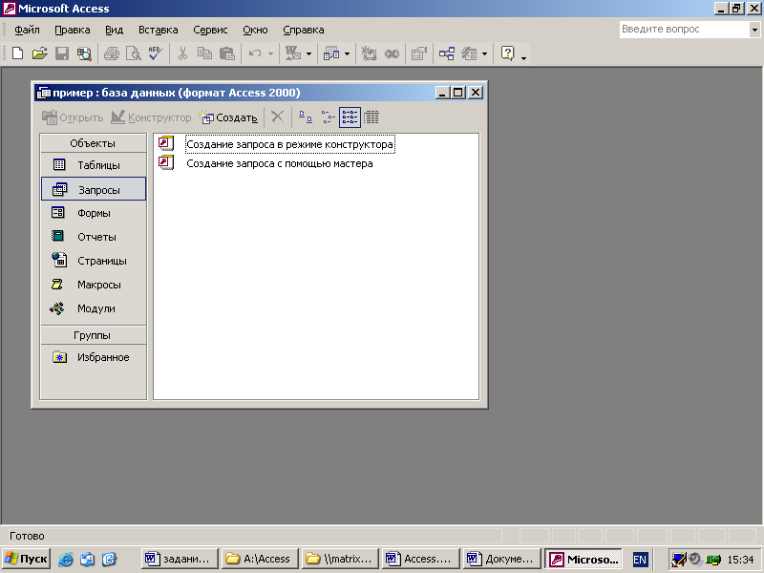Screen dimensions: 764x573
Task: Click the New Object toolbar icon
Action: (469, 53)
